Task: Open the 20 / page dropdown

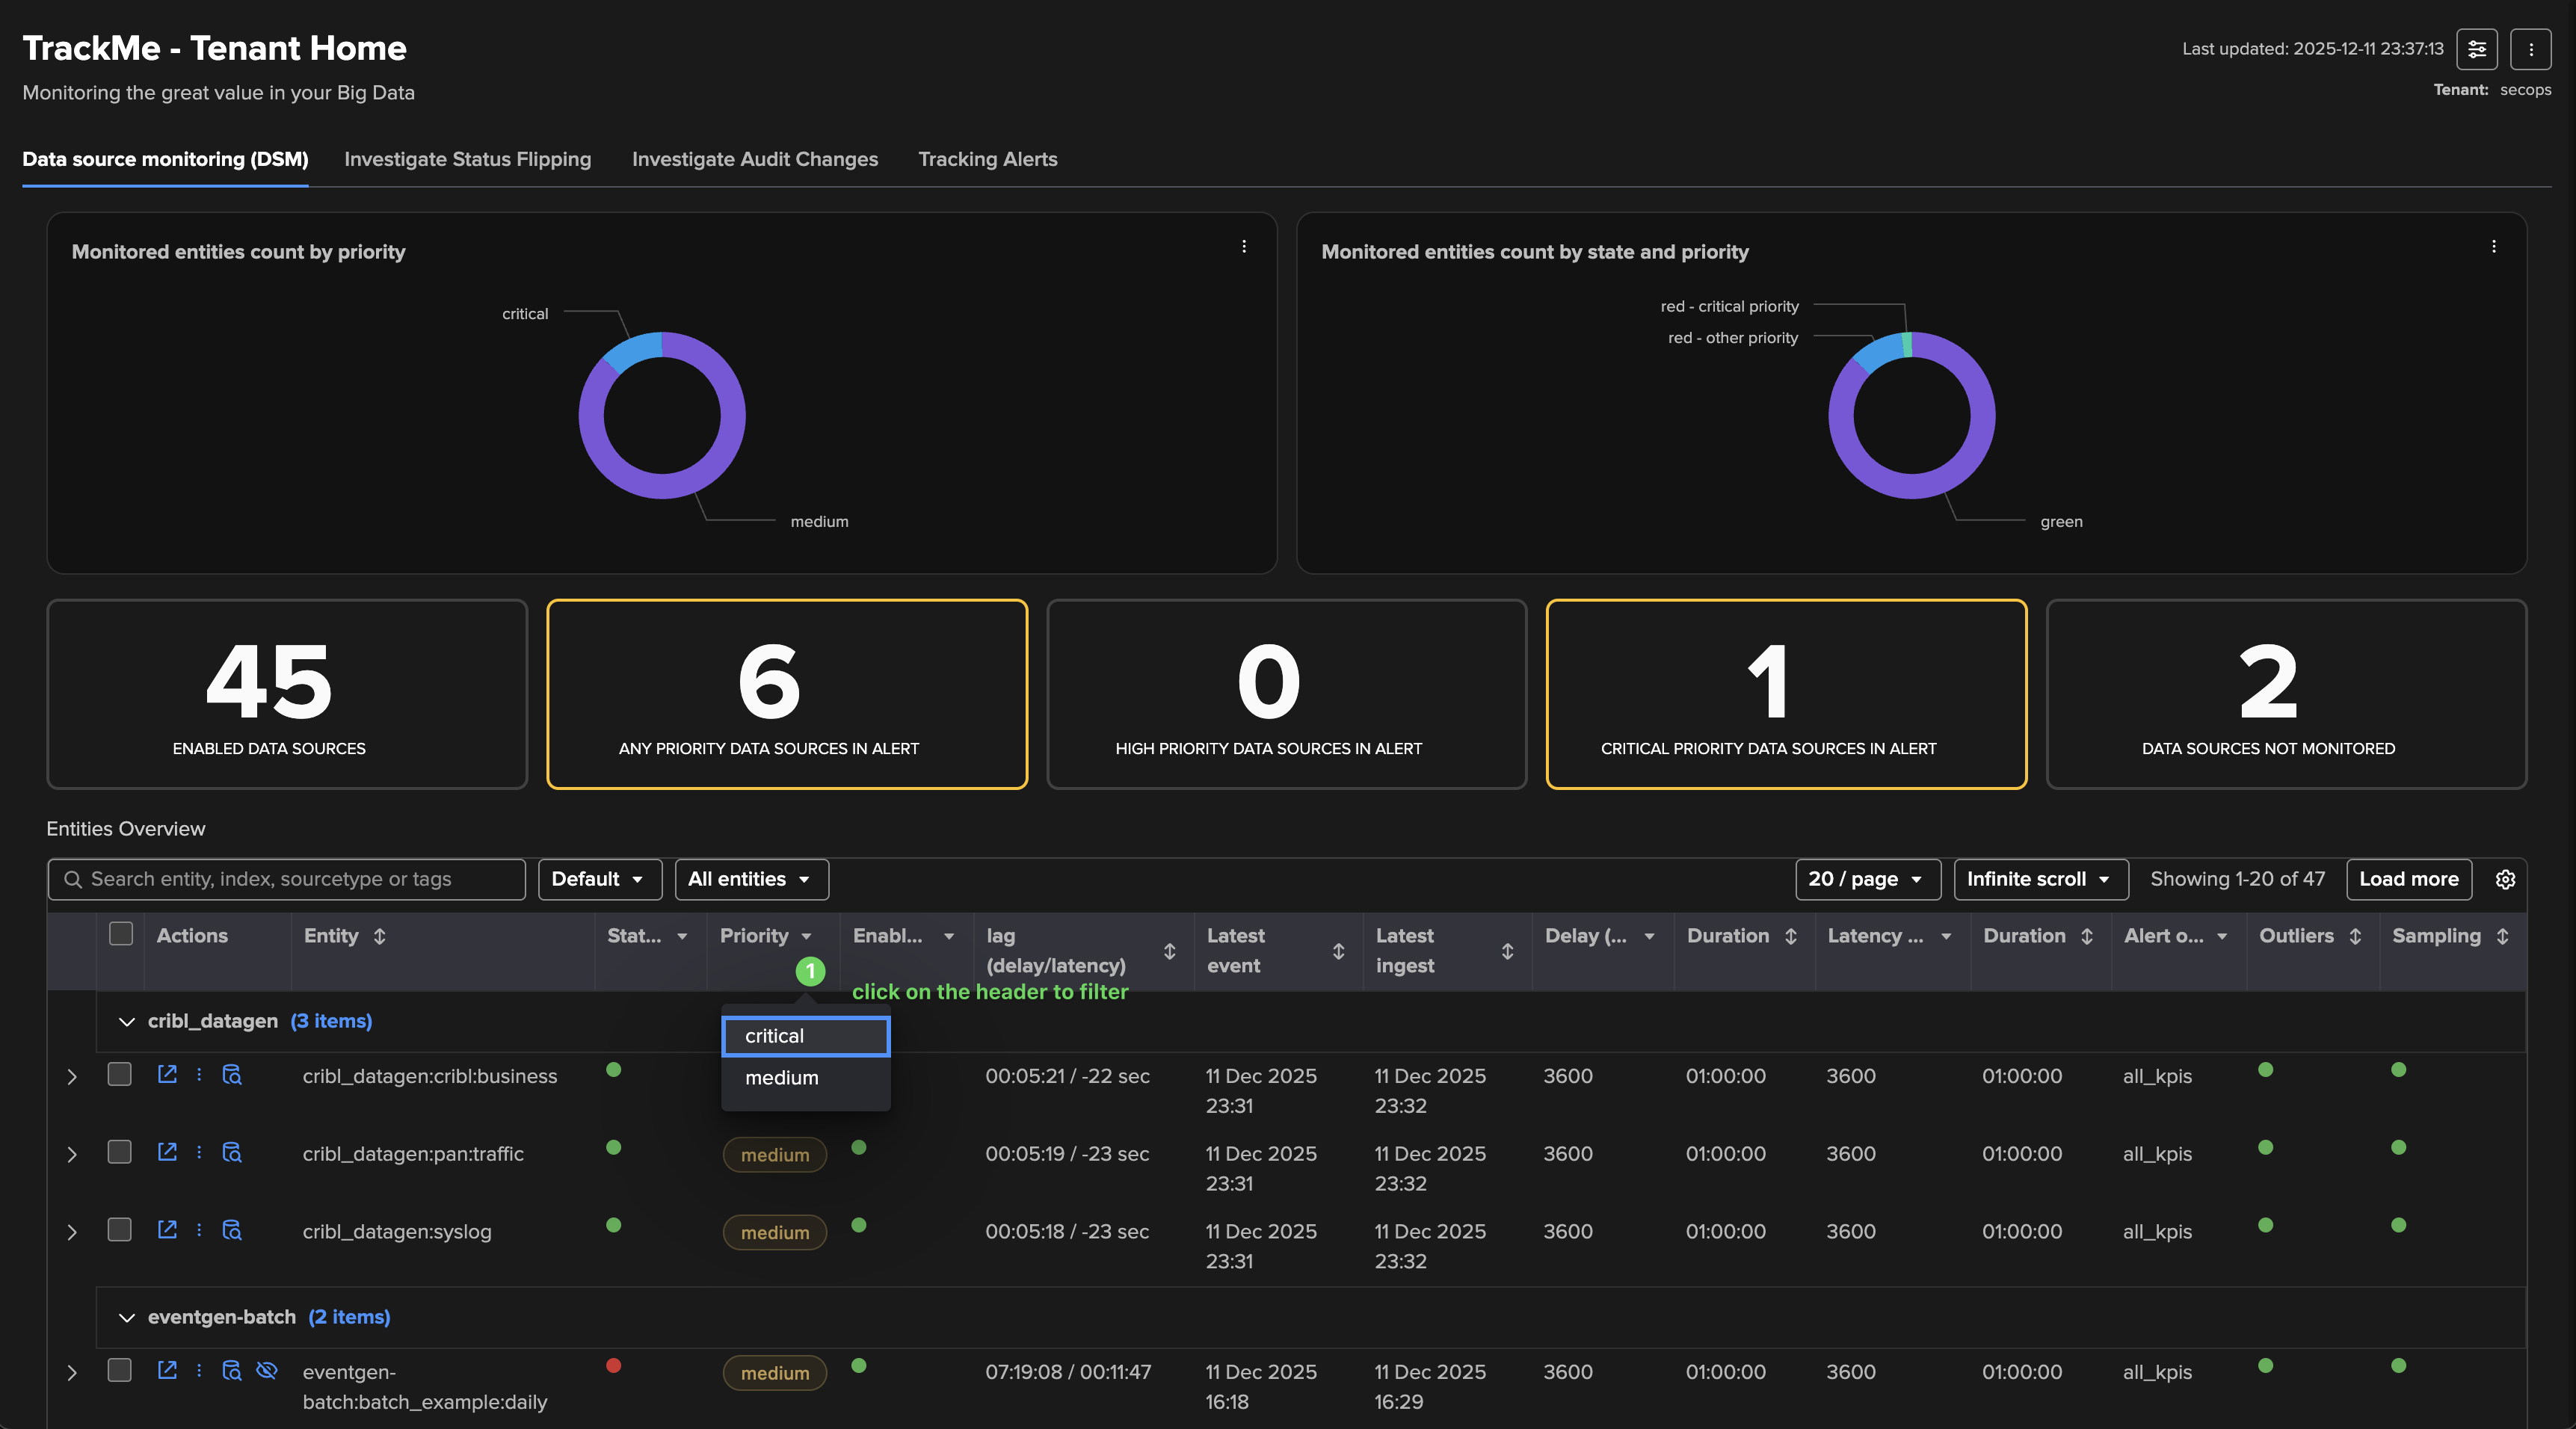Action: (x=1866, y=879)
